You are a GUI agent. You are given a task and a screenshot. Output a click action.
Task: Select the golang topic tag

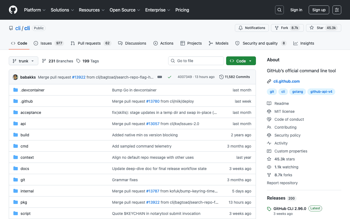297,92
